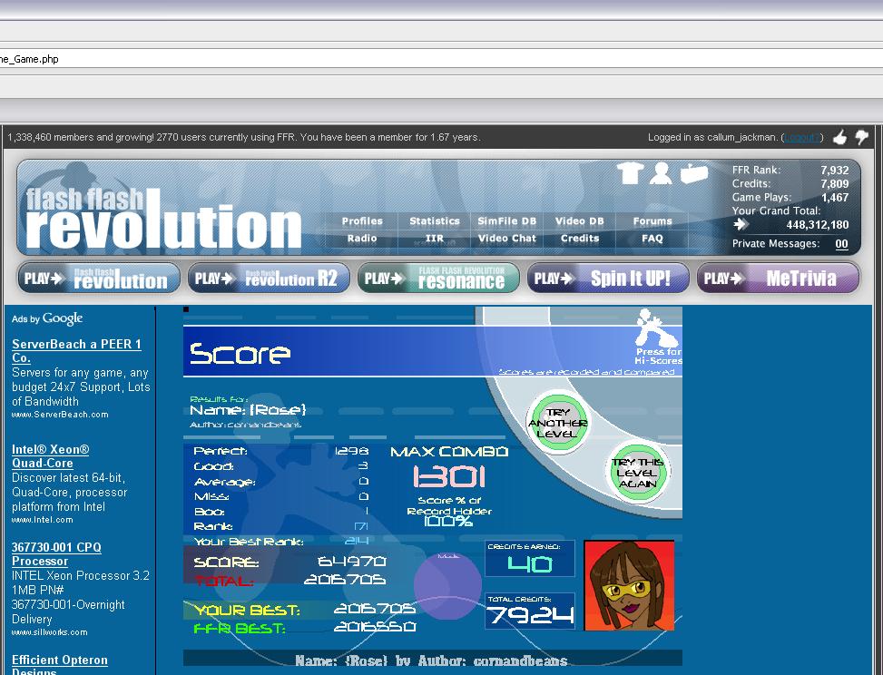The height and width of the screenshot is (675, 883).
Task: Open the ServerBeach a PEER 1 Co. ad link
Action: [76, 351]
